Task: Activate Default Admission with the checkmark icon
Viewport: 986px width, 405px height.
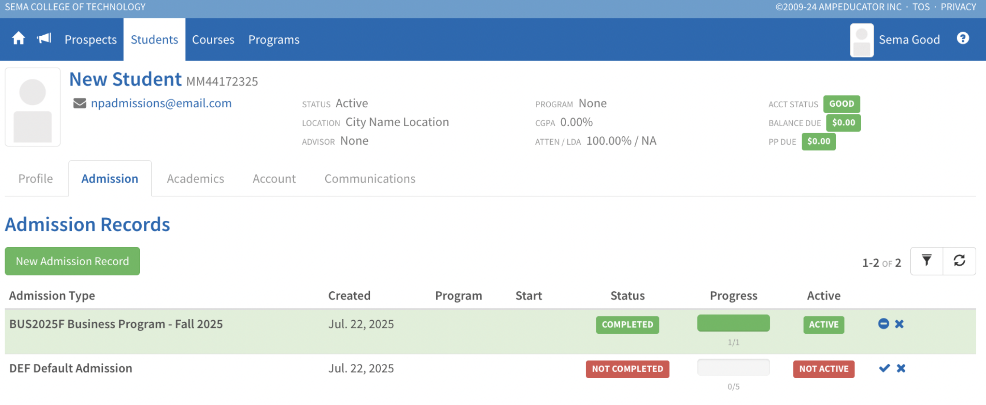Action: click(884, 368)
